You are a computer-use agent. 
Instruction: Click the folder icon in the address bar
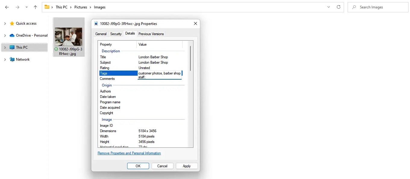click(47, 7)
